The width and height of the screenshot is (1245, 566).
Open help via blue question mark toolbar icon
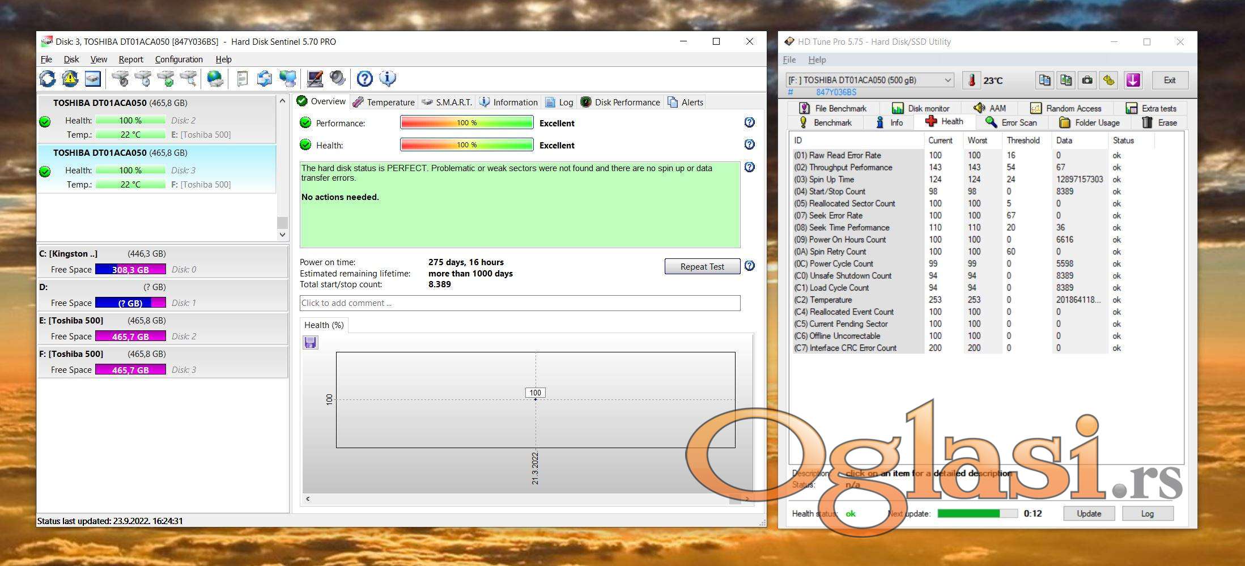tap(364, 79)
